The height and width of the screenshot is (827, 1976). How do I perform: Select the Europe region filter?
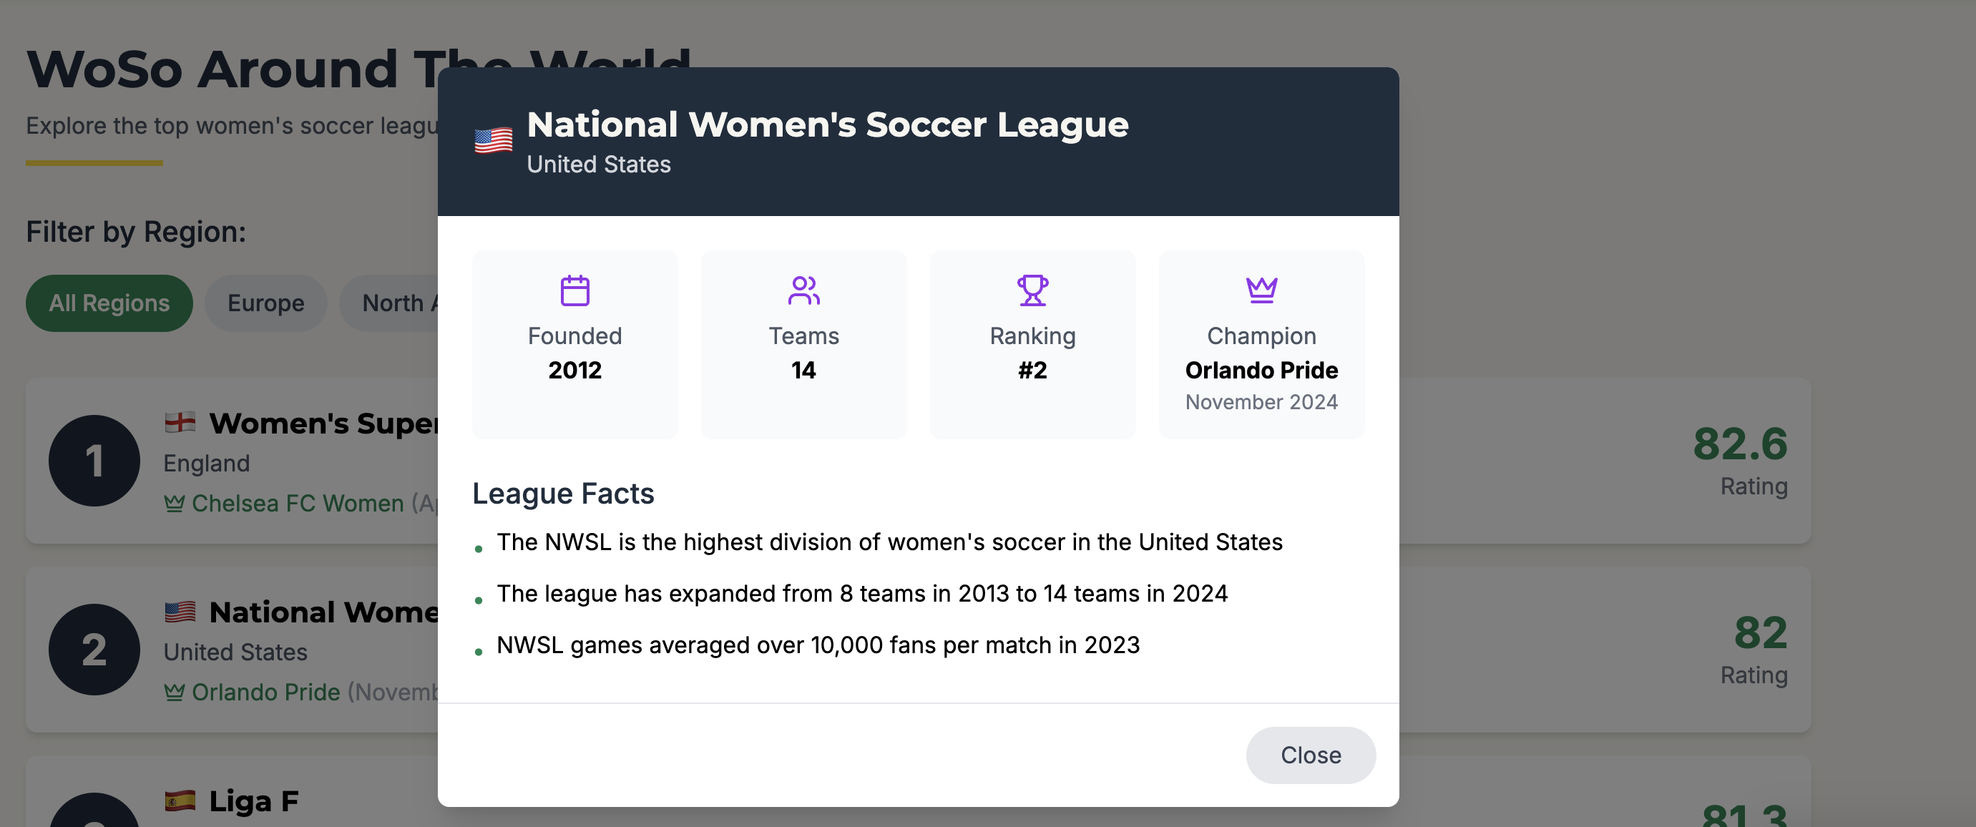point(265,303)
